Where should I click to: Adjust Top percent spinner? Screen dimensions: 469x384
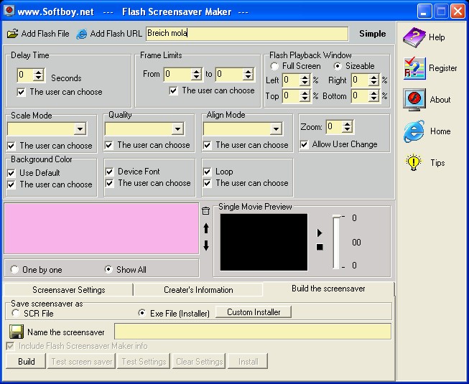tap(305, 96)
